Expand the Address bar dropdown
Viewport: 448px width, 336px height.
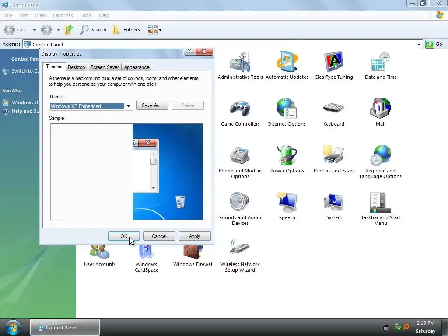coord(419,44)
